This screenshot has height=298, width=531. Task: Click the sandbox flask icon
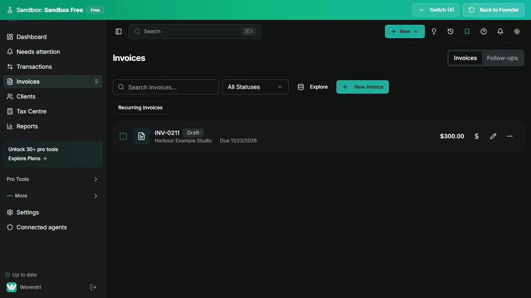pyautogui.click(x=10, y=10)
